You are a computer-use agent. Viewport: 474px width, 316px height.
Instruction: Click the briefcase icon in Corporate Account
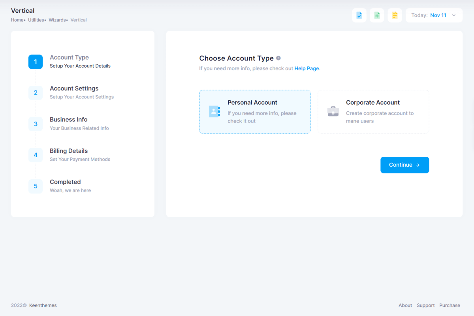click(x=333, y=111)
